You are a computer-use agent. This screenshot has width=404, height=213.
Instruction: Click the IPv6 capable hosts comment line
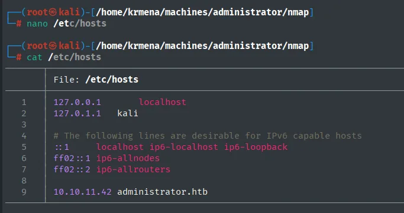(208, 136)
